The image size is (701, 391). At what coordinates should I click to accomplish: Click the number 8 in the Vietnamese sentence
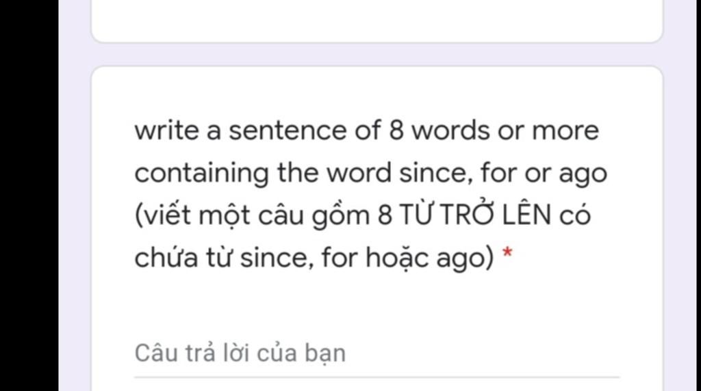coord(385,215)
